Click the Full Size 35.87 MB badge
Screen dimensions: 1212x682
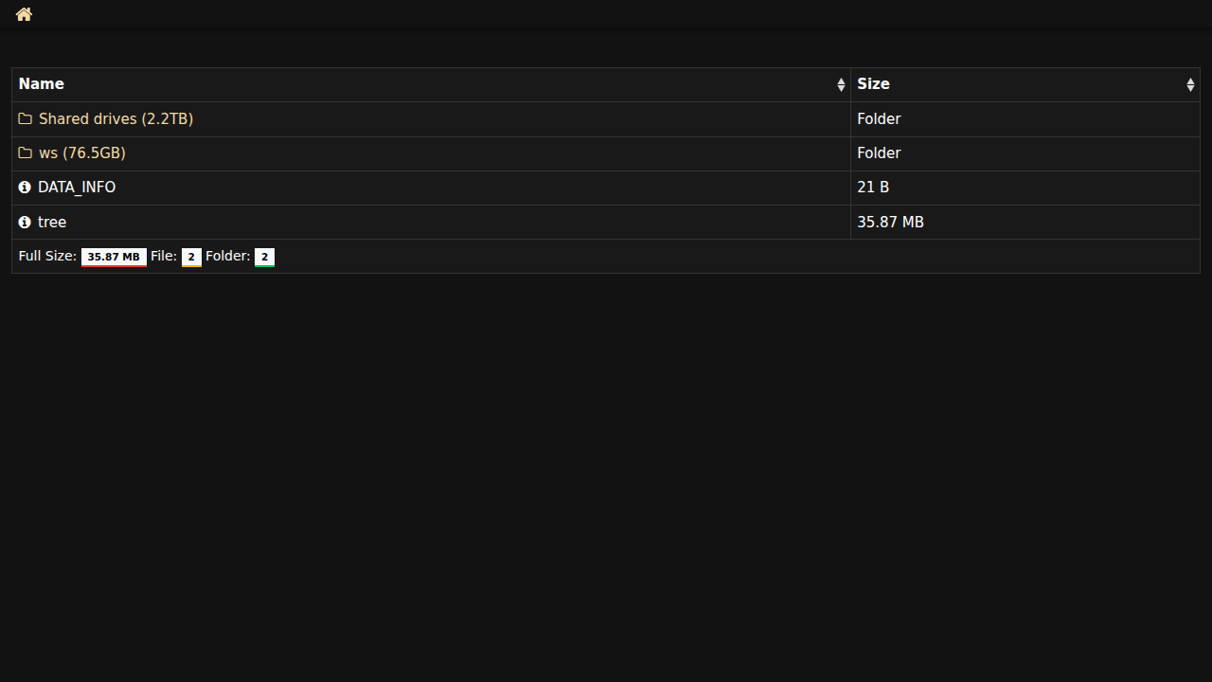[114, 257]
